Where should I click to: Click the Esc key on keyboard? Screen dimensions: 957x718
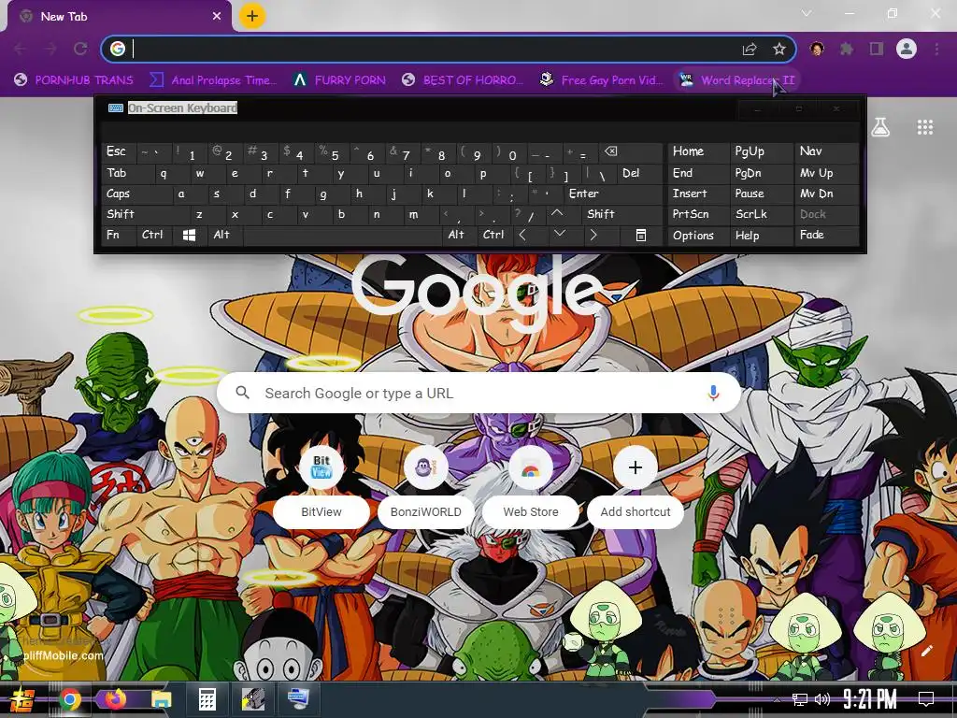(x=119, y=152)
